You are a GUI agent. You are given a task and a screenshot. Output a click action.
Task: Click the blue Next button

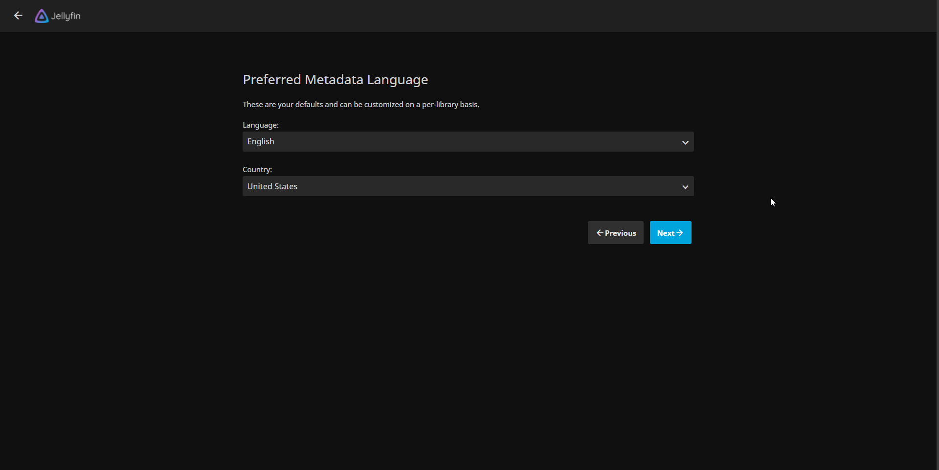[x=671, y=233]
